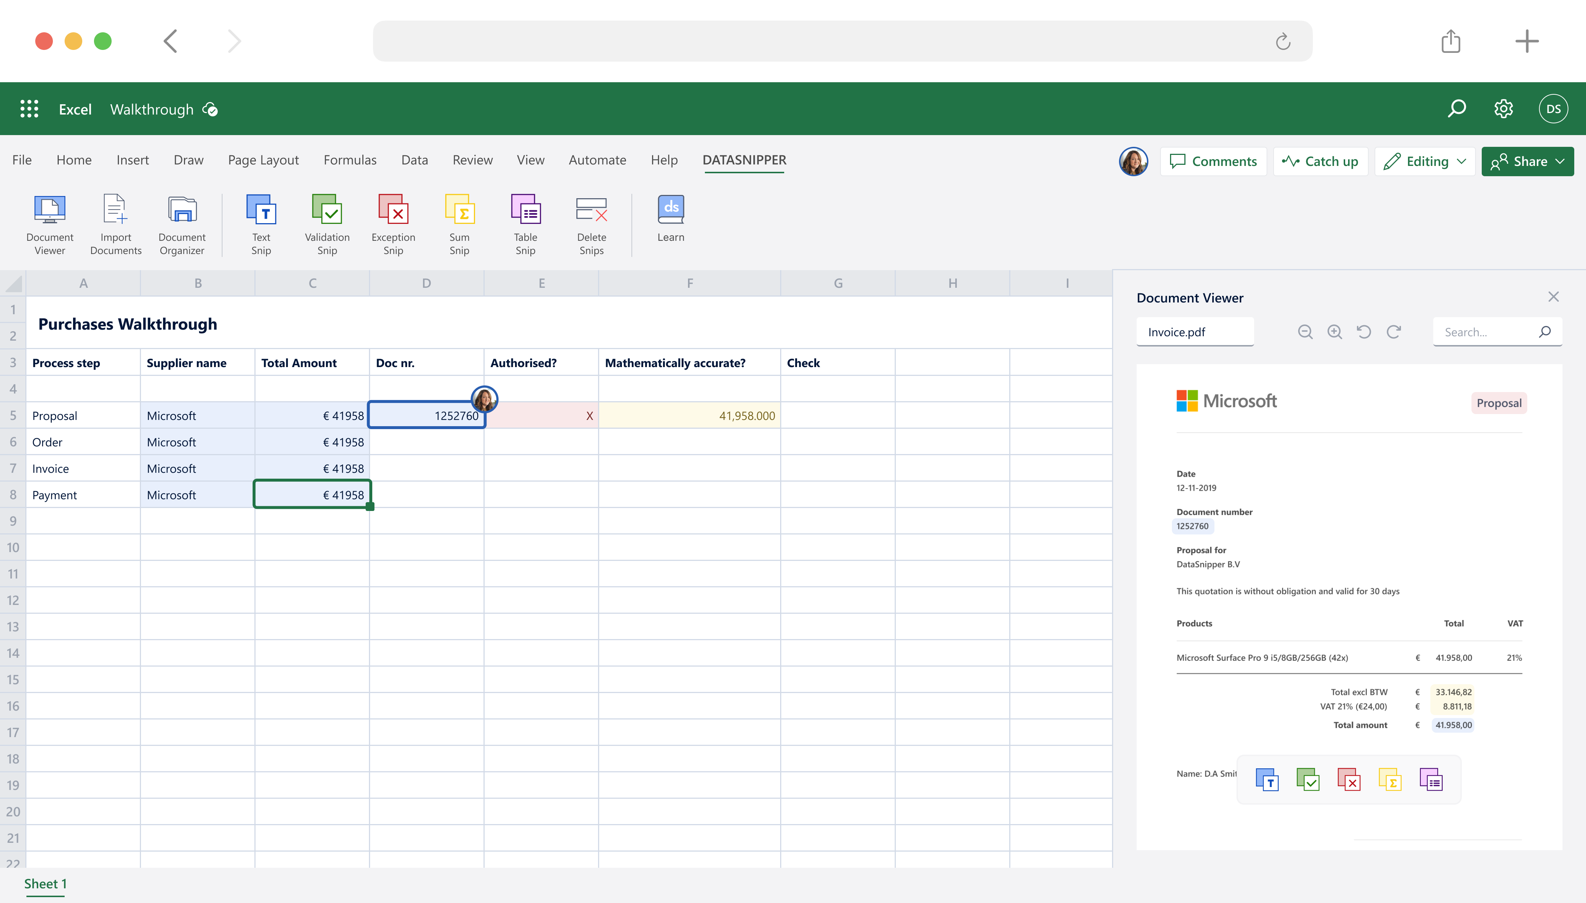Rotate document counterclockwise in viewer
Viewport: 1586px width, 903px height.
[x=1363, y=332]
